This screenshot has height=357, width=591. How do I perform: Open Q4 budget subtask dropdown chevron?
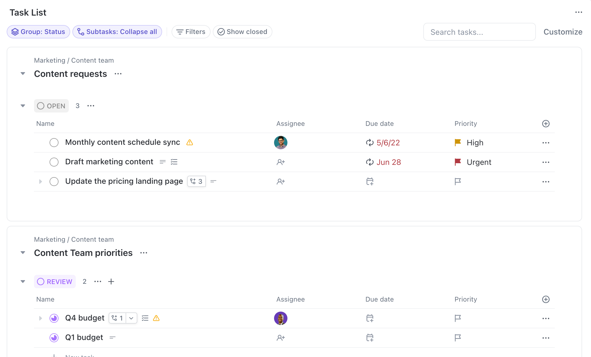pos(131,318)
